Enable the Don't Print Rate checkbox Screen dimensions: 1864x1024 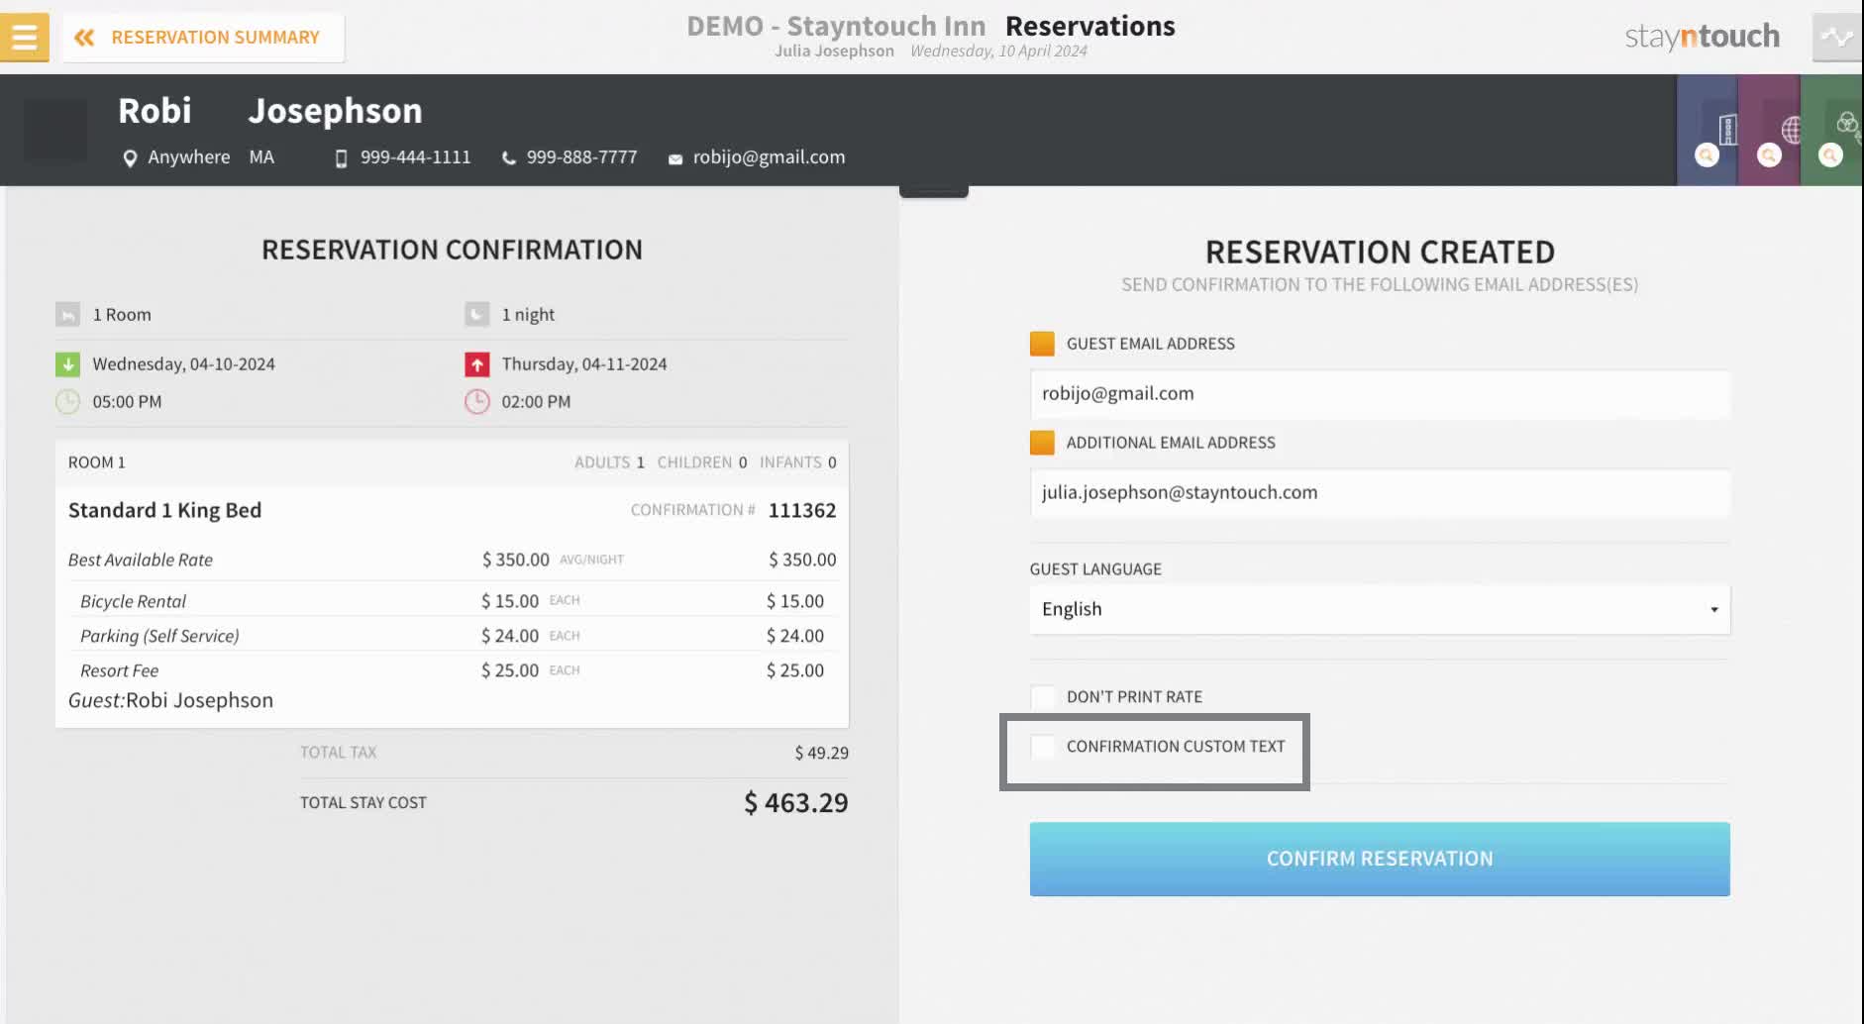(x=1042, y=696)
